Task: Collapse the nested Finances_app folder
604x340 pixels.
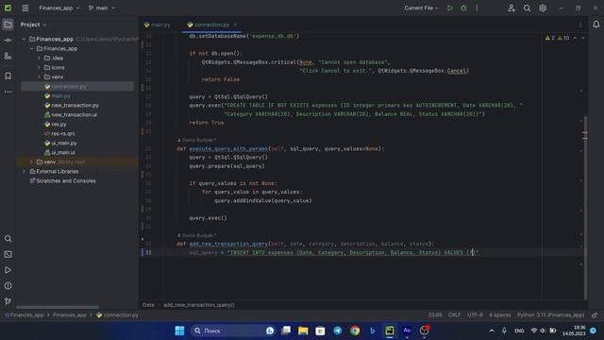Action: click(31, 48)
